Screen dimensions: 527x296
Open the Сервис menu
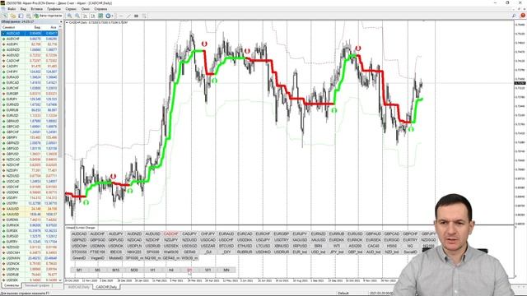pos(71,9)
